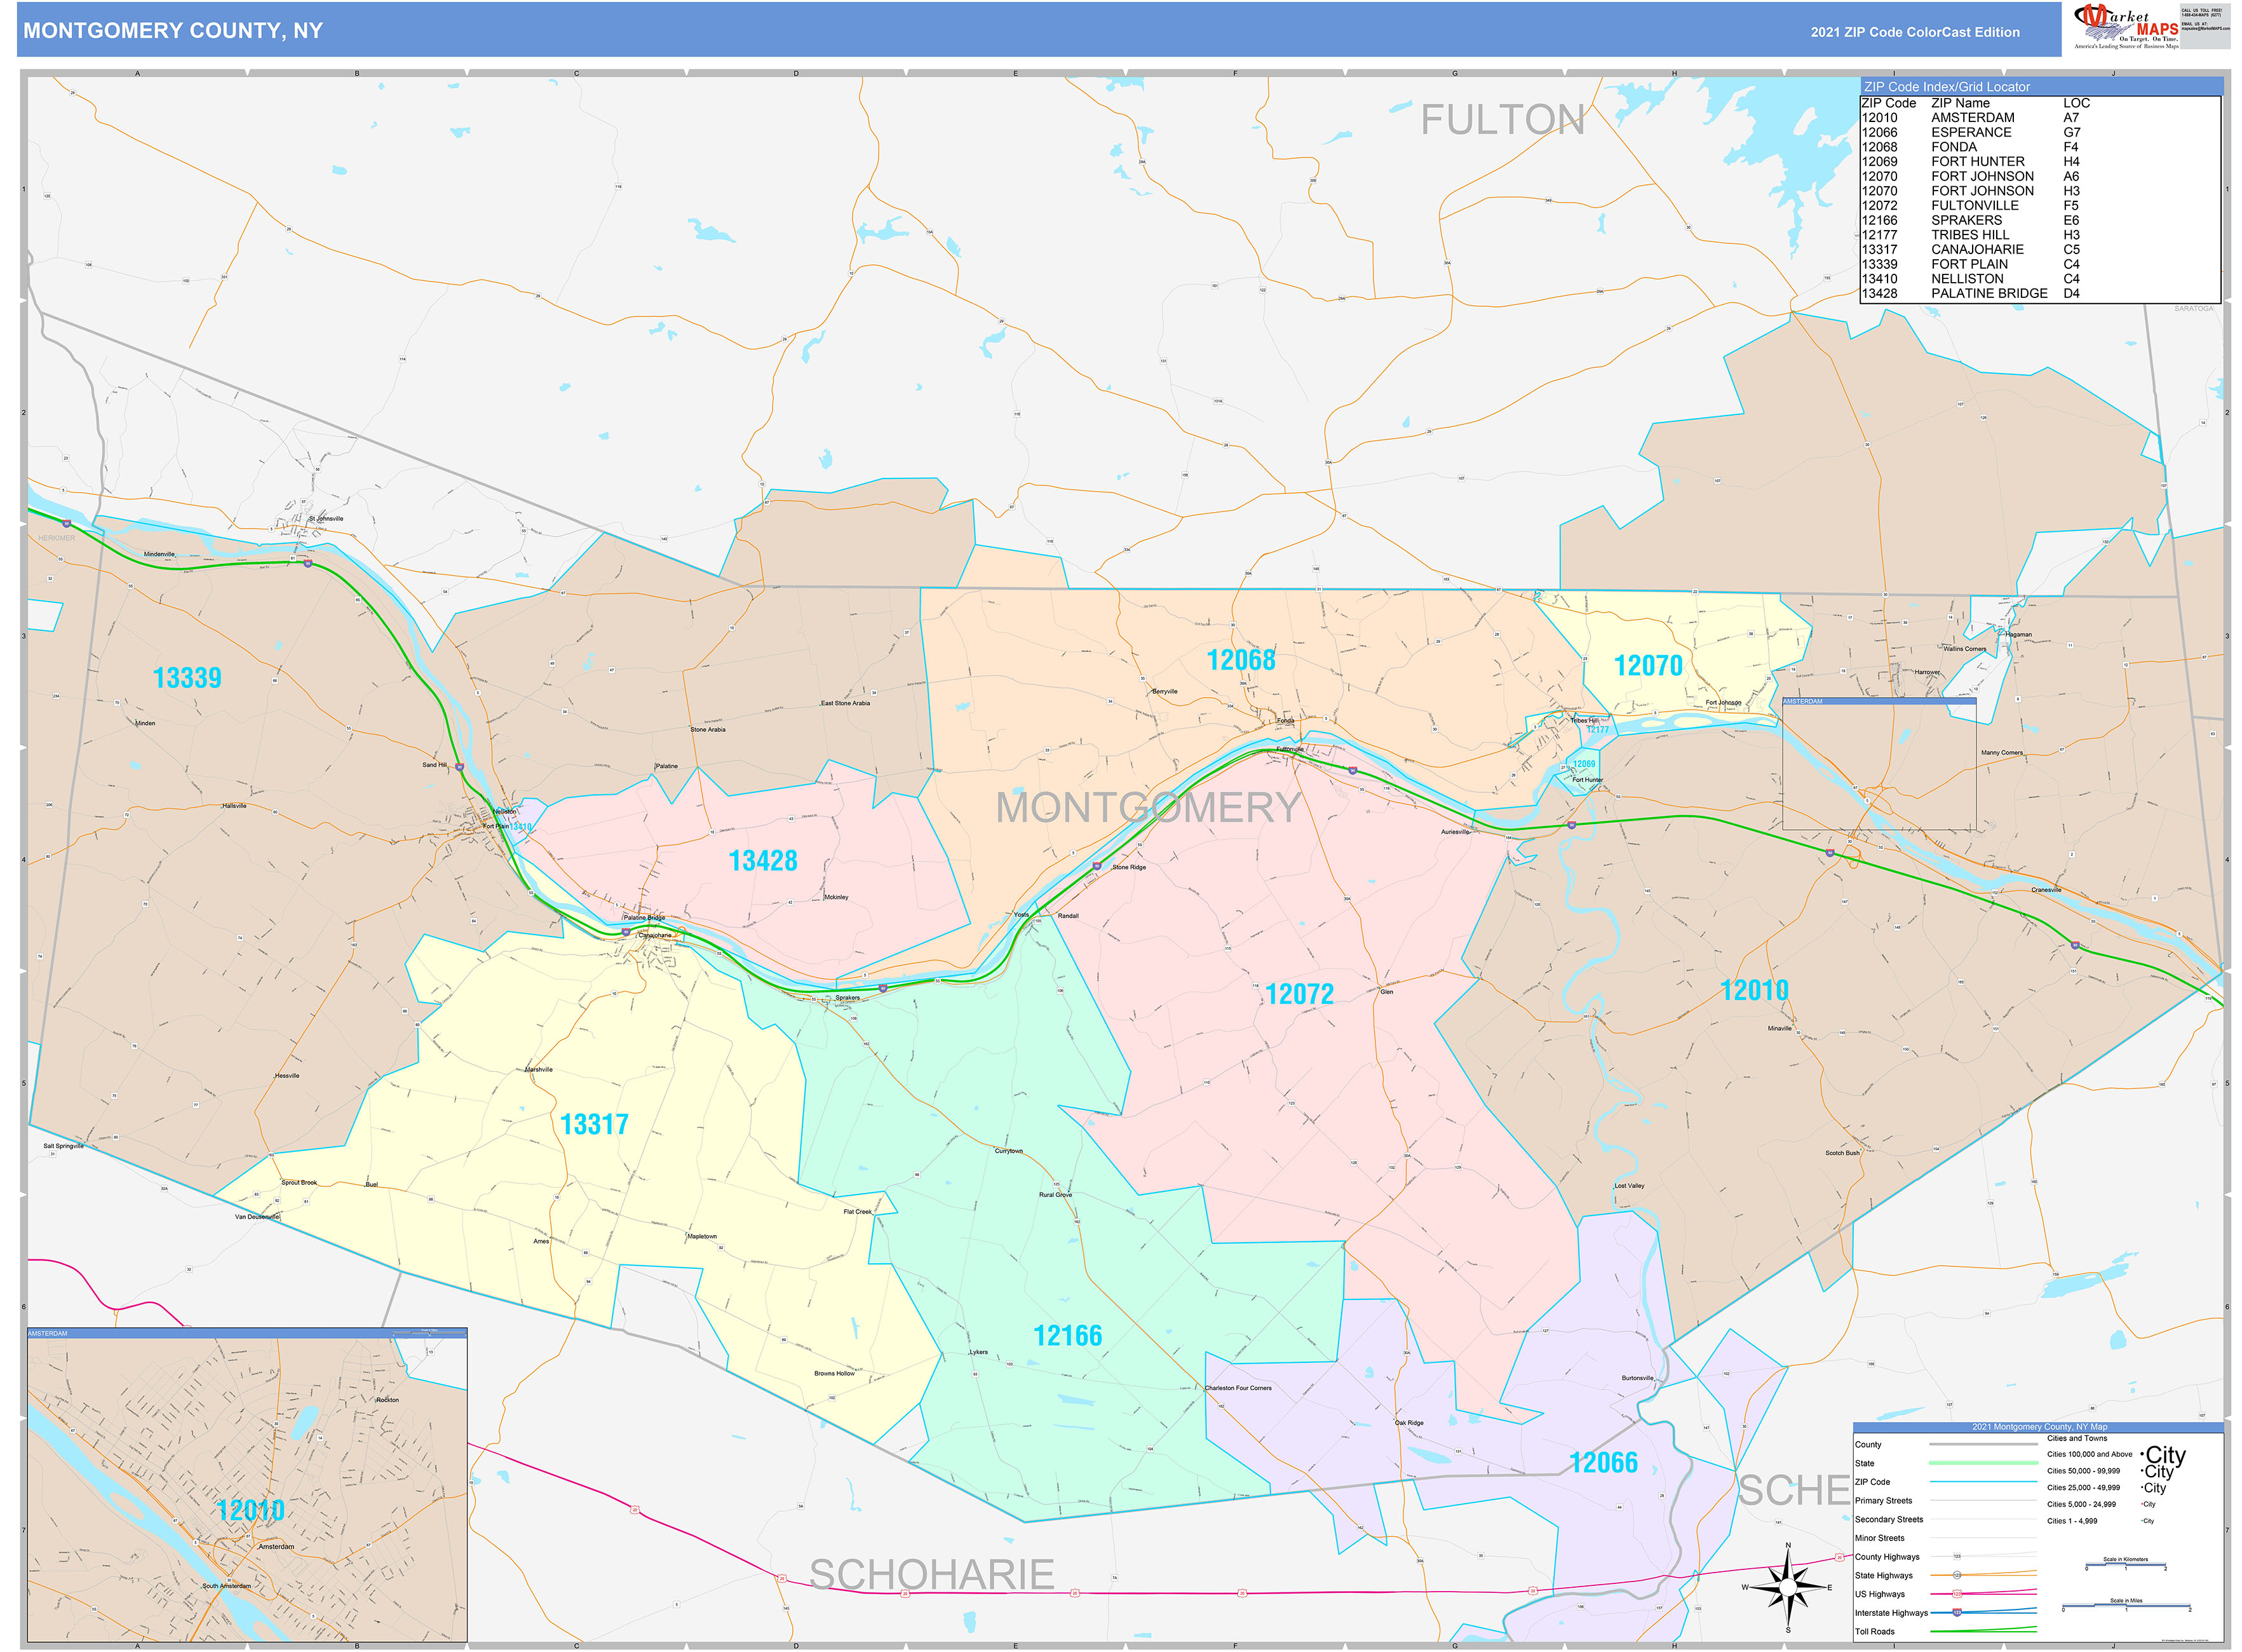This screenshot has width=2242, height=1652.
Task: Click the 13339 ZIP code label
Action: point(187,678)
